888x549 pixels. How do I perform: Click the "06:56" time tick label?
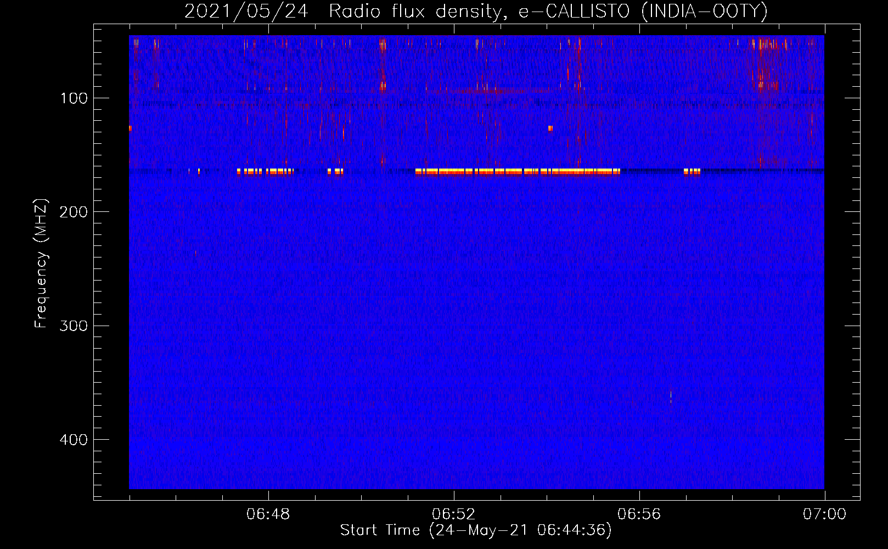[x=639, y=514]
